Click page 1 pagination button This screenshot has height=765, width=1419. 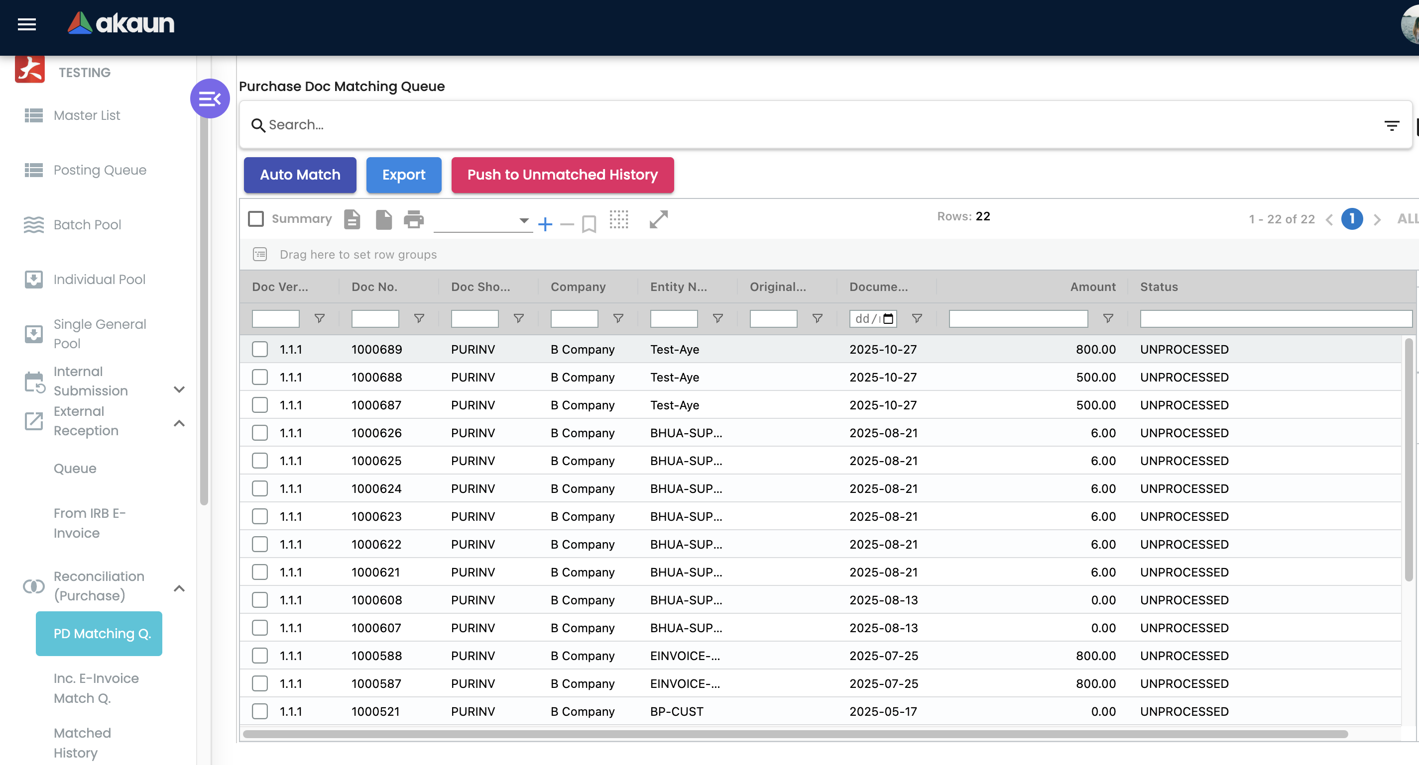coord(1352,219)
